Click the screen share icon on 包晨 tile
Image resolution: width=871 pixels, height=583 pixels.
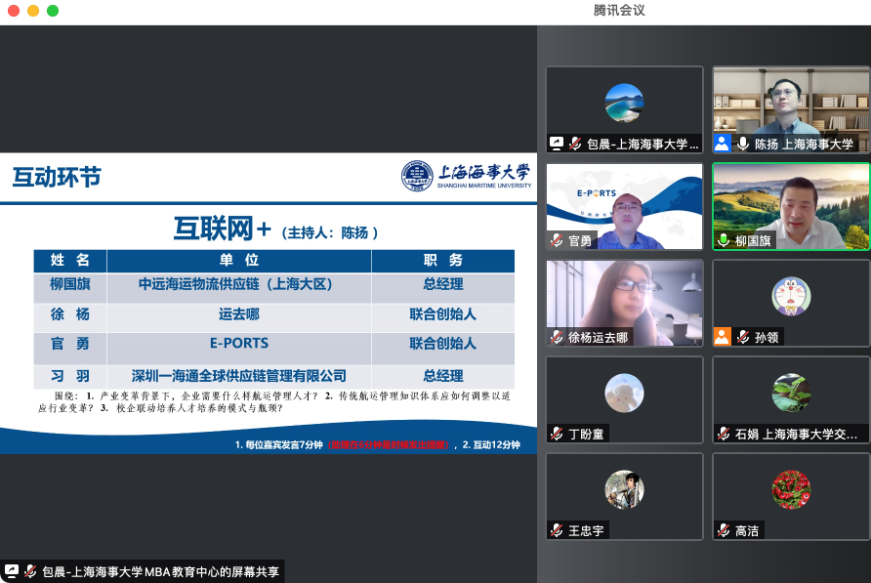click(556, 144)
